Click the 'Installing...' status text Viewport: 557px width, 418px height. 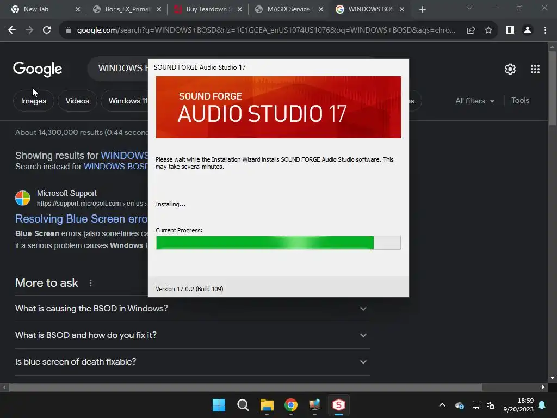tap(170, 204)
